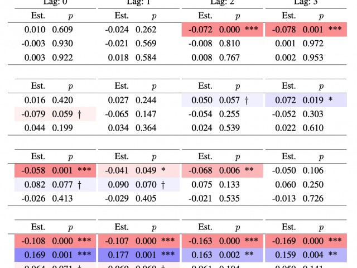Click the estimate value -0.058
The height and width of the screenshot is (268, 357).
[x=32, y=170]
